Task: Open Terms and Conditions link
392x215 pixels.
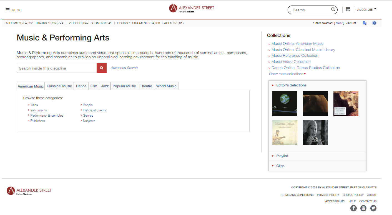Action: pyautogui.click(x=297, y=195)
